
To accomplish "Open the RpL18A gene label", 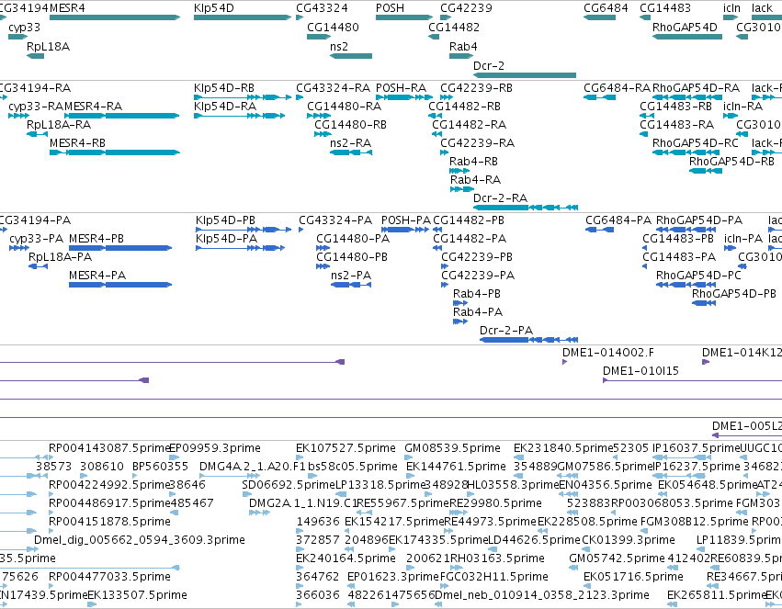I will tap(48, 46).
